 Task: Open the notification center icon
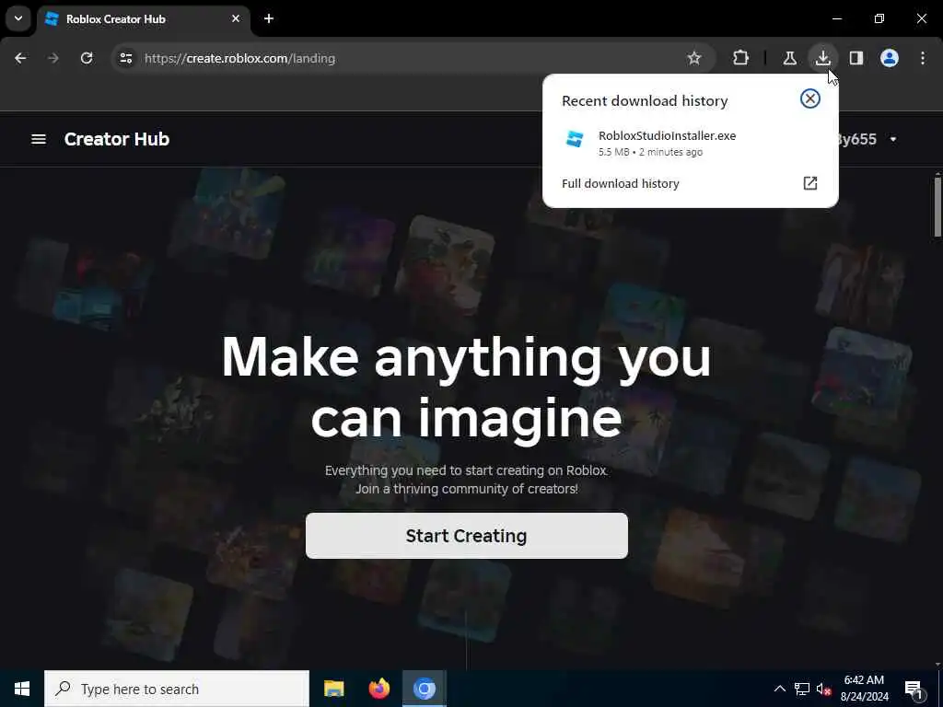(x=914, y=690)
